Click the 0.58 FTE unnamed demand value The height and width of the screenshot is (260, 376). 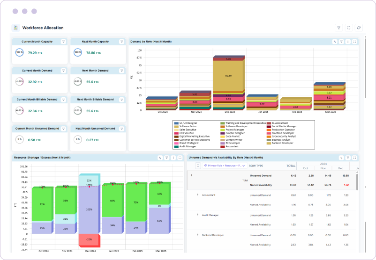(x=34, y=140)
